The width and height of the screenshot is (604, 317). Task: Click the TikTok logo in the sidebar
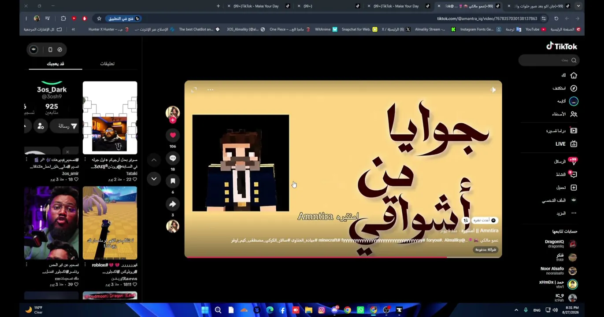(x=561, y=46)
